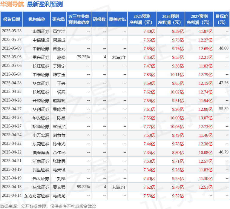This screenshot has height=209, width=230.
Task: Click 近三年业绩预测准确度 column header
Action: click(79, 19)
